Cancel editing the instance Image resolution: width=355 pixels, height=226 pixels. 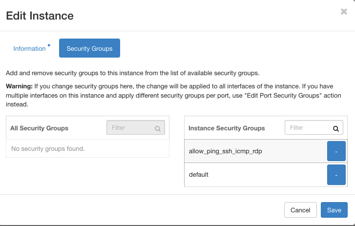tap(300, 210)
